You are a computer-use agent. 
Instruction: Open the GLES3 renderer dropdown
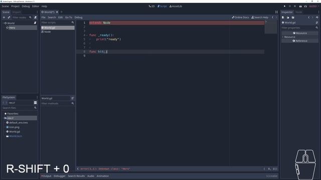pyautogui.click(x=314, y=6)
